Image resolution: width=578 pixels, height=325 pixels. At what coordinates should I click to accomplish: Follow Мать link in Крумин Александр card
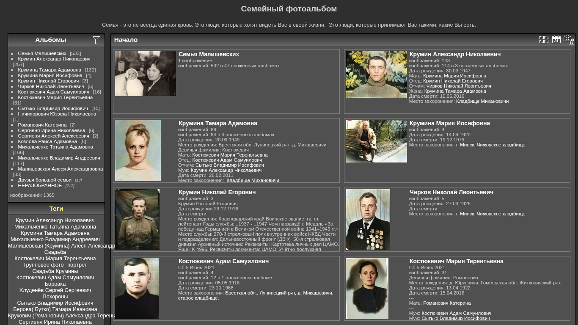(454, 76)
